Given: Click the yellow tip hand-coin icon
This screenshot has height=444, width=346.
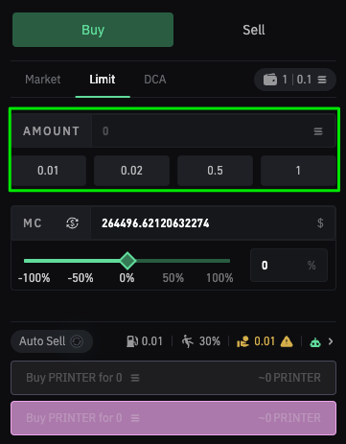Looking at the screenshot, I should pyautogui.click(x=242, y=341).
